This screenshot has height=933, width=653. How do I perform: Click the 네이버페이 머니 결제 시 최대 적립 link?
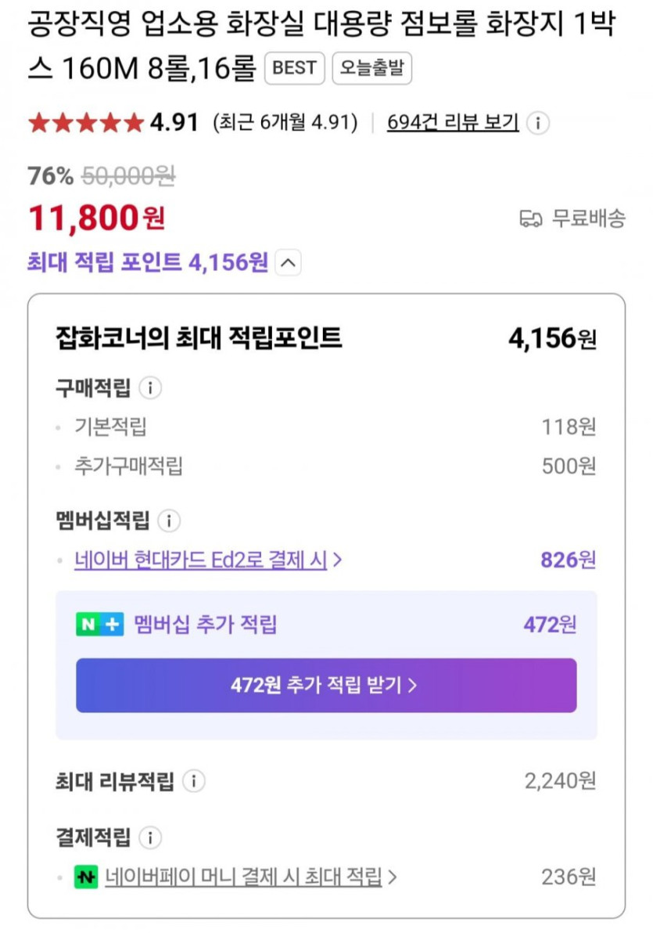coord(243,877)
